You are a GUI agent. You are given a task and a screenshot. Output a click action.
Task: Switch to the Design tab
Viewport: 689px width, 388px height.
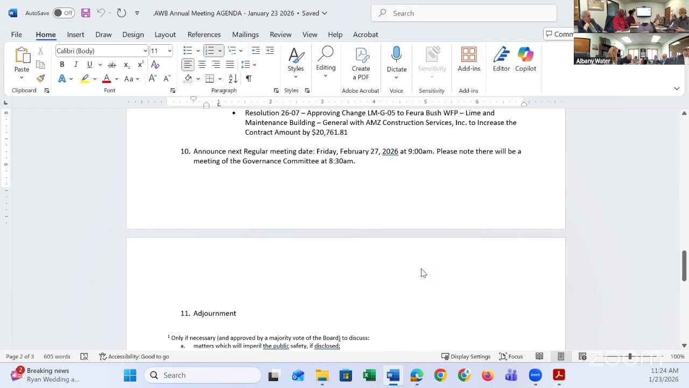(133, 34)
